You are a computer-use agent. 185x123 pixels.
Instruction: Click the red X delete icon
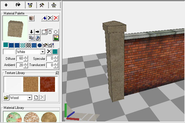pyautogui.click(x=56, y=18)
